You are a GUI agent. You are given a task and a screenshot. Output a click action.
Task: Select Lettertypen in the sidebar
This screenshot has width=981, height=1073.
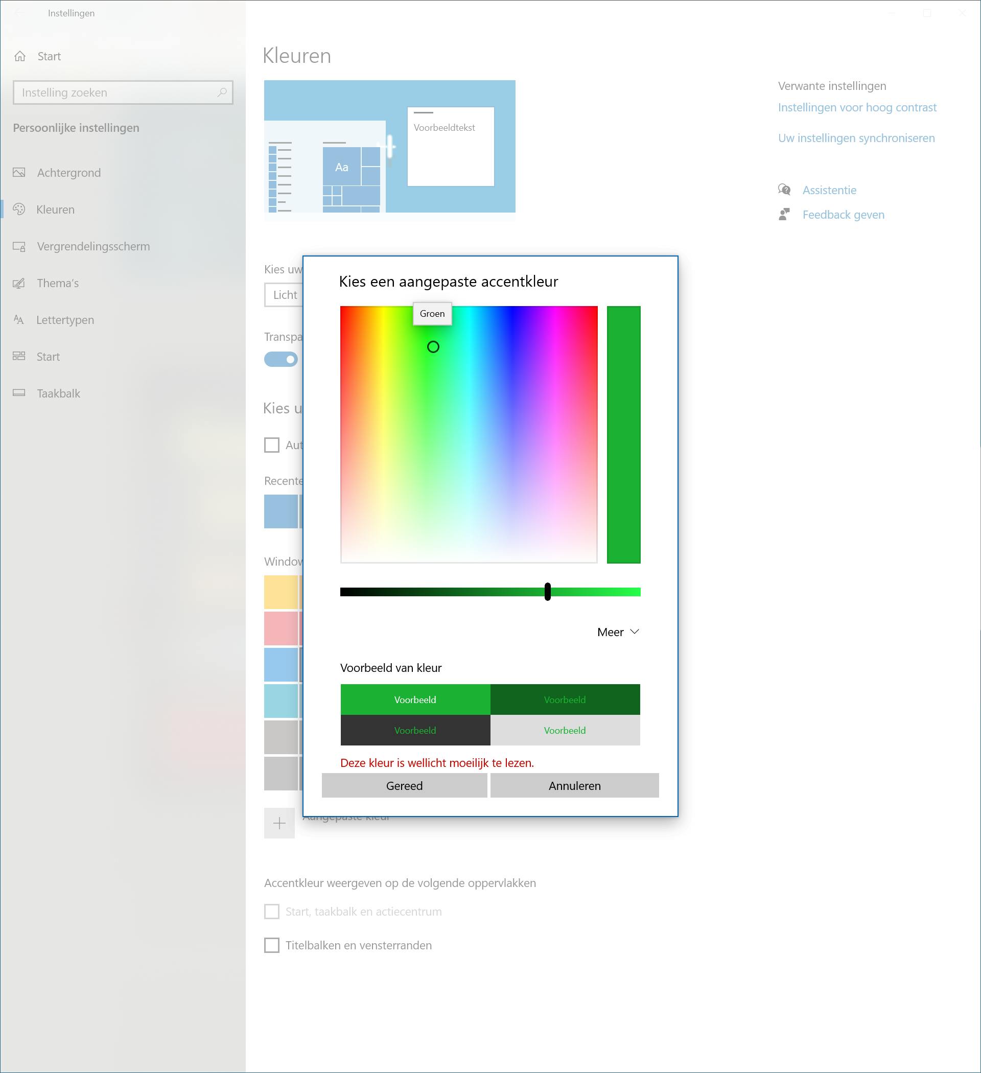(64, 320)
